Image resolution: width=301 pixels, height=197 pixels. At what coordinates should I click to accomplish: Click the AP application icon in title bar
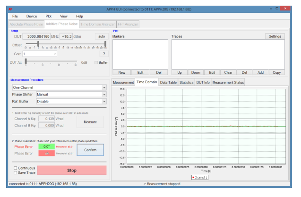coord(11,9)
